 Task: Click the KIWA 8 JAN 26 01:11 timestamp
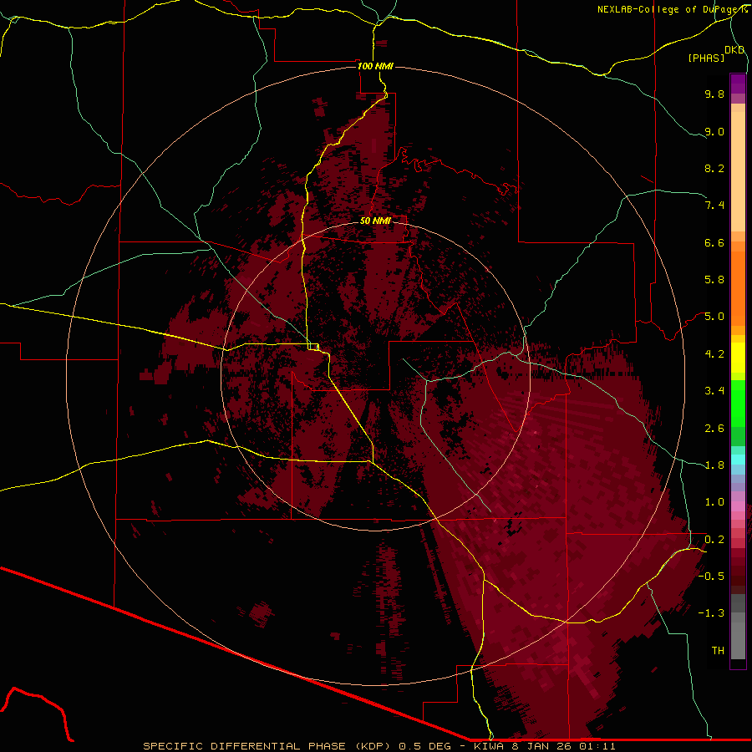(544, 746)
